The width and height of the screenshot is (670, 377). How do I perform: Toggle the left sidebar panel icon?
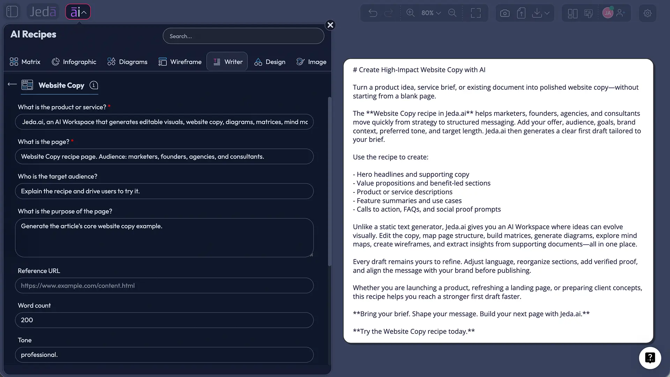12,12
